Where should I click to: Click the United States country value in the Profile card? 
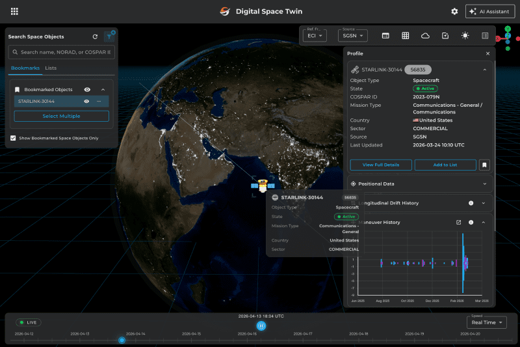click(x=432, y=120)
